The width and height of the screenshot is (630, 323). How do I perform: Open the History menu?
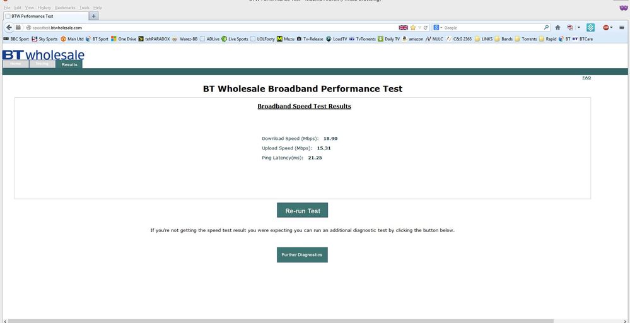pyautogui.click(x=44, y=8)
